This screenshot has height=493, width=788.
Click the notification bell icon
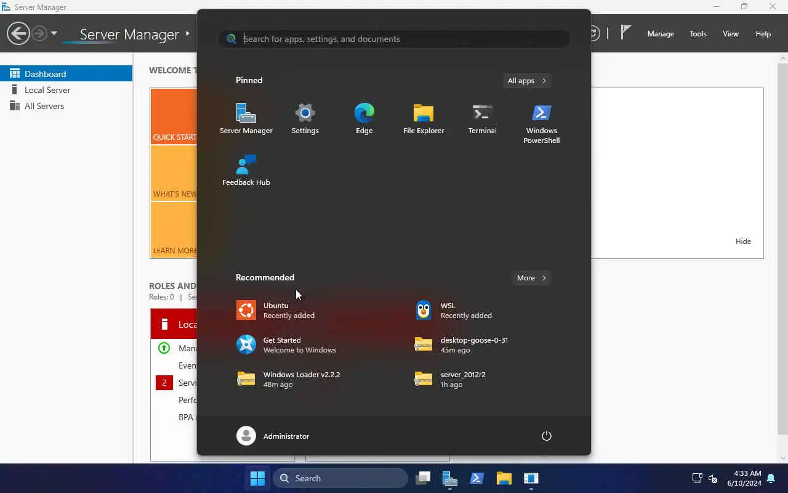click(x=771, y=478)
